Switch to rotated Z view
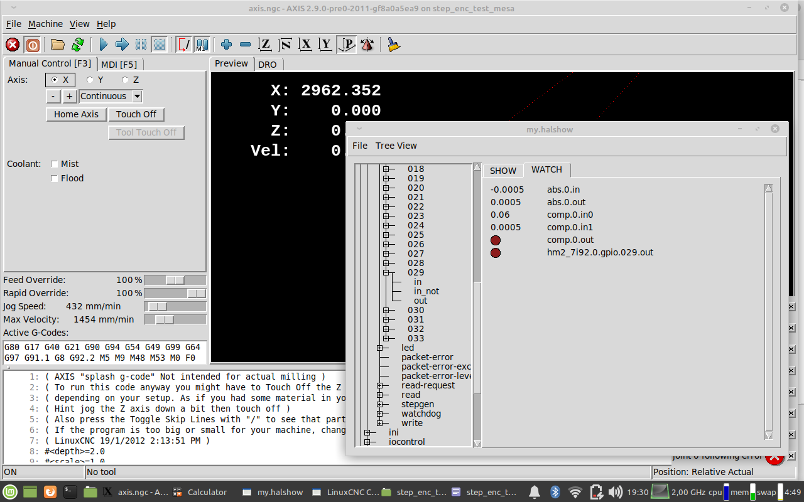This screenshot has width=804, height=502. 285,45
